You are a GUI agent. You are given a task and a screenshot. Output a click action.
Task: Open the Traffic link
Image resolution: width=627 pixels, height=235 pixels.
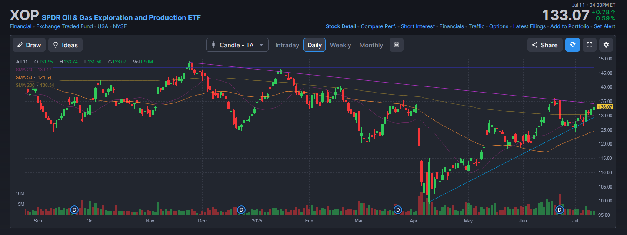[477, 26]
